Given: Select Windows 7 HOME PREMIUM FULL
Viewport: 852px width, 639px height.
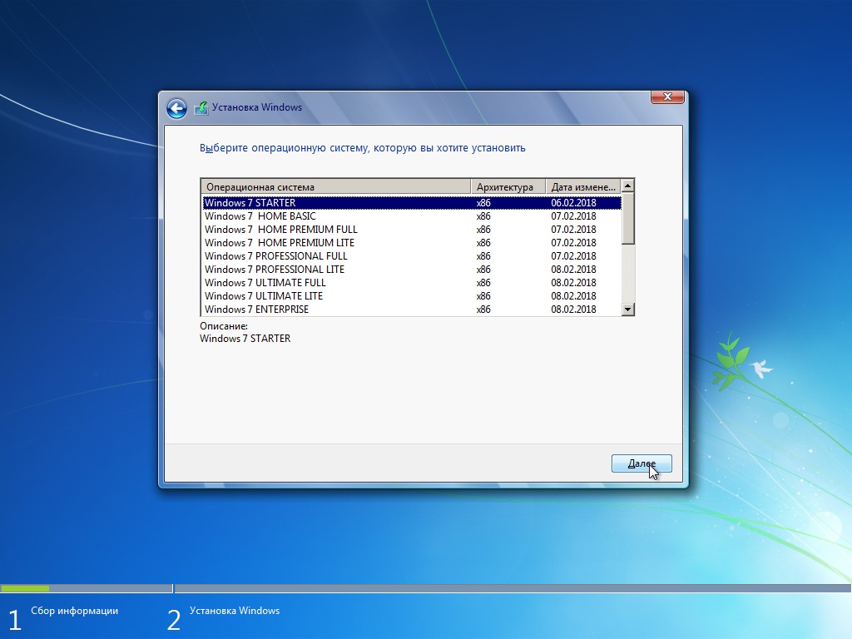Looking at the screenshot, I should coord(280,230).
